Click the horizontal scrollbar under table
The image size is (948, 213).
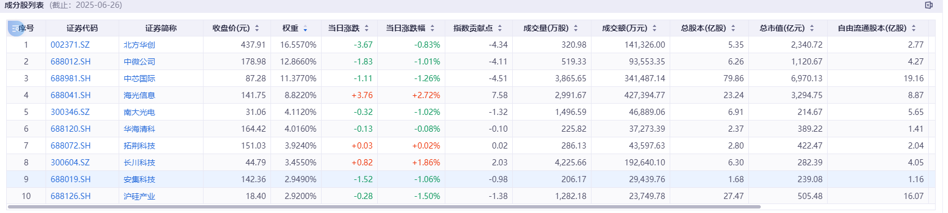[384, 207]
